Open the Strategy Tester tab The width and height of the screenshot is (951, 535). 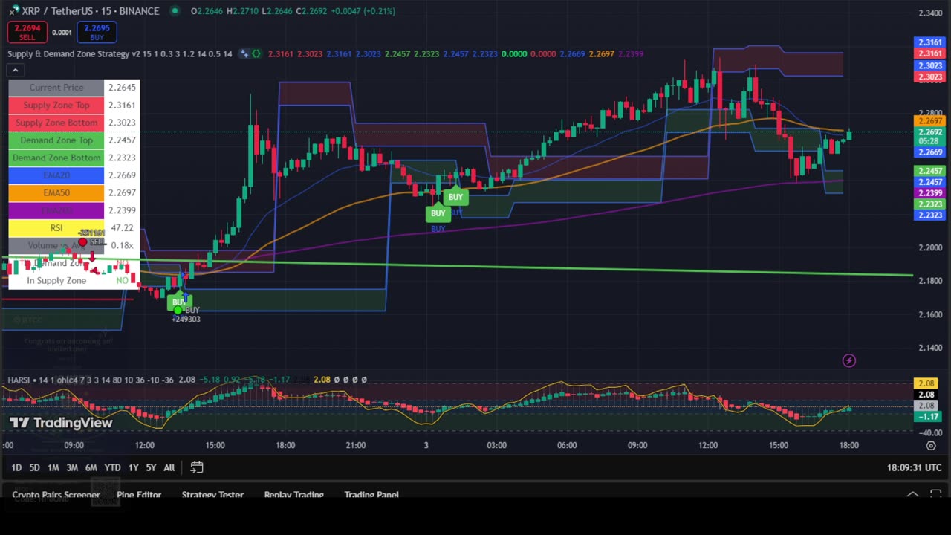(x=212, y=494)
